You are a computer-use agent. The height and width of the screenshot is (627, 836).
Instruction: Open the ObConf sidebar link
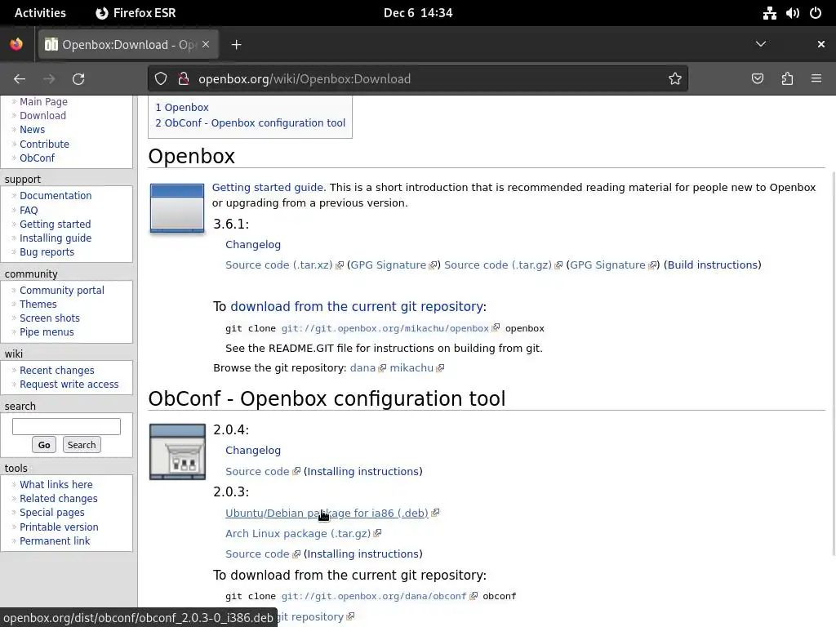click(37, 158)
